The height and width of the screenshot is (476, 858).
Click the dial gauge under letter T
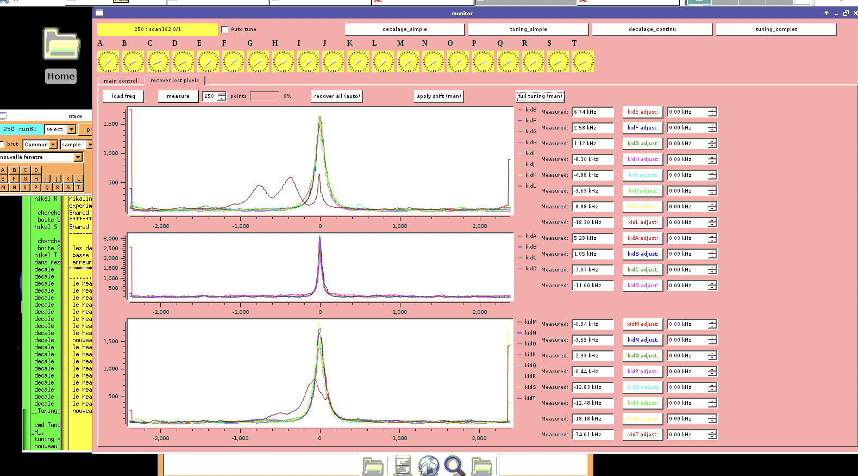click(583, 62)
